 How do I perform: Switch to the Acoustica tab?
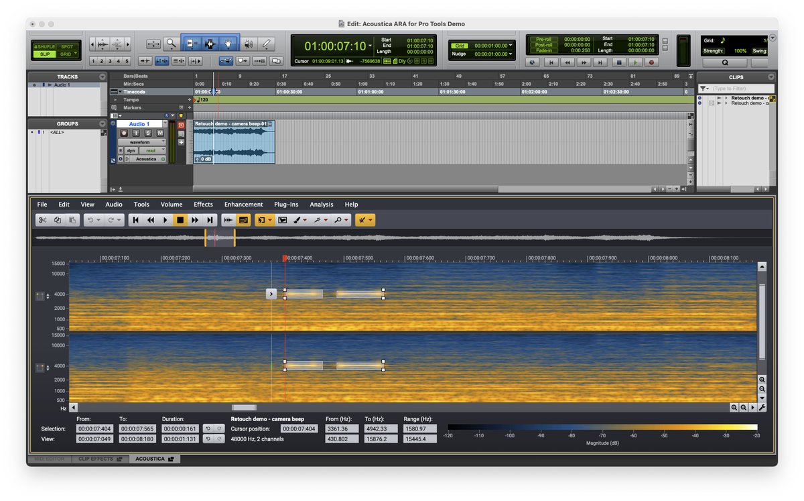pyautogui.click(x=155, y=459)
